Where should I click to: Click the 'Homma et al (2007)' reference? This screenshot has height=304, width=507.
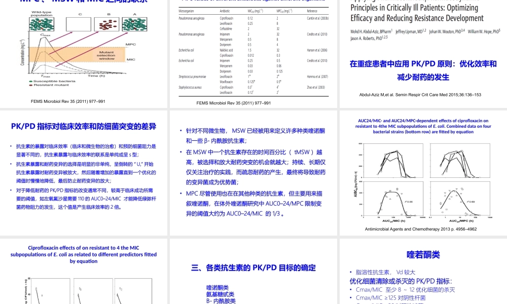[317, 77]
